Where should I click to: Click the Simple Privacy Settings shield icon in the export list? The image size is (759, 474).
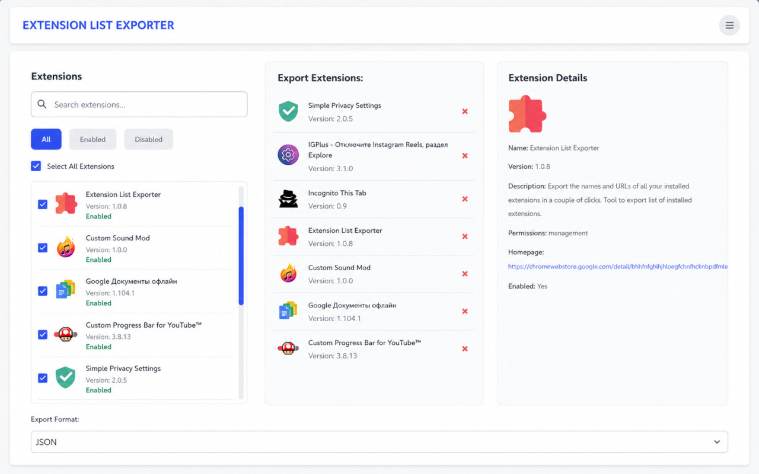point(288,111)
